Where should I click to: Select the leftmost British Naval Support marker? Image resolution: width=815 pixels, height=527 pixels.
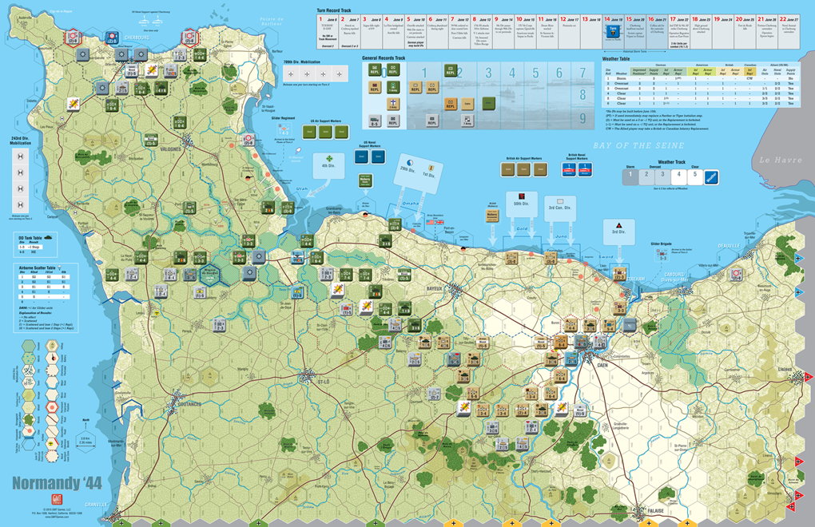click(569, 169)
